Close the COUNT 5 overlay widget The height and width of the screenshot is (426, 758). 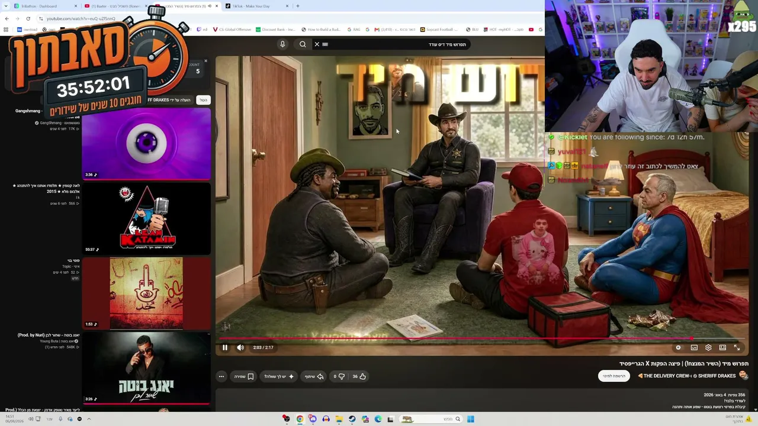205,61
